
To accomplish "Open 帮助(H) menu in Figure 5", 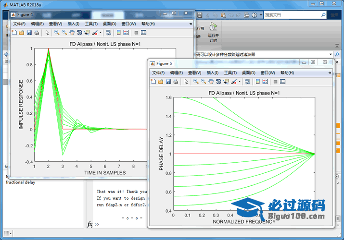I will pos(287,73).
